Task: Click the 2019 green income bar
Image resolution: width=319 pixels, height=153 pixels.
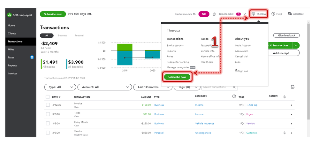Action: pos(125,47)
